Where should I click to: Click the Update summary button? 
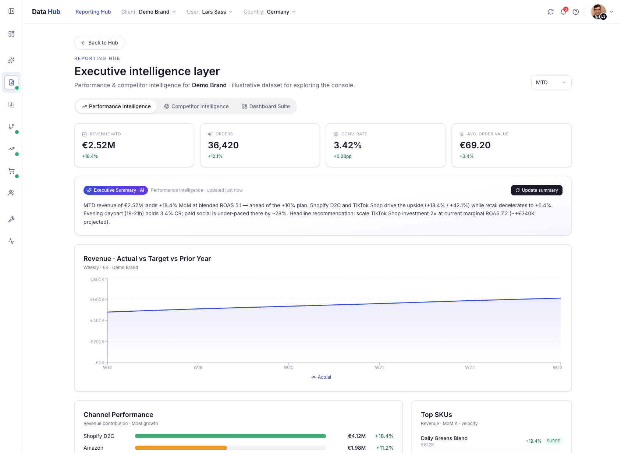pos(536,190)
